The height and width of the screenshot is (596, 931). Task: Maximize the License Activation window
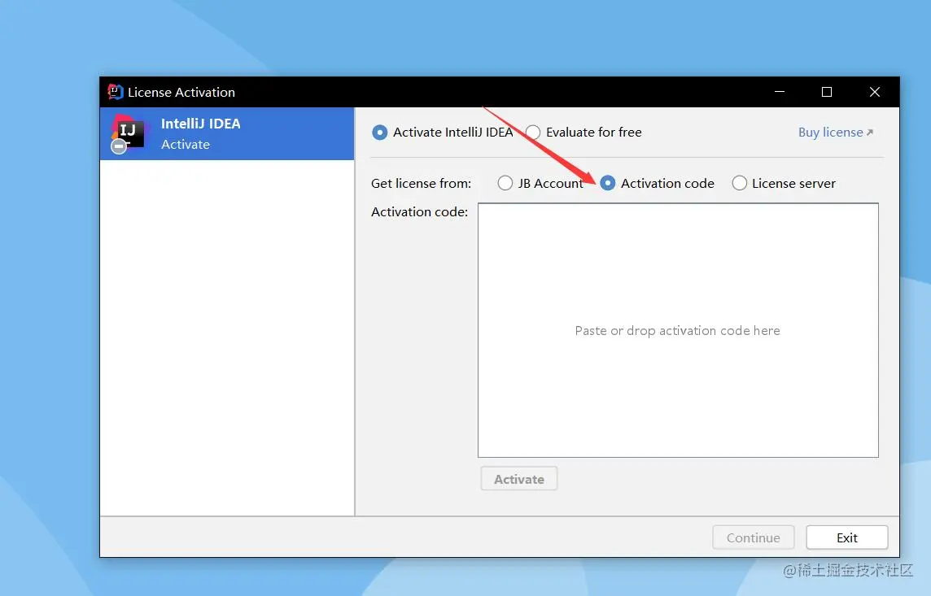(827, 92)
